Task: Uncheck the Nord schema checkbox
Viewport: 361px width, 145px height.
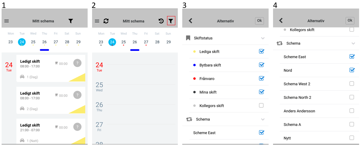Action: tap(352, 70)
